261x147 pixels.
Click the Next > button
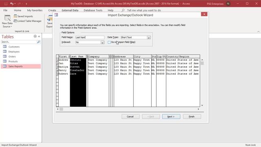click(171, 116)
